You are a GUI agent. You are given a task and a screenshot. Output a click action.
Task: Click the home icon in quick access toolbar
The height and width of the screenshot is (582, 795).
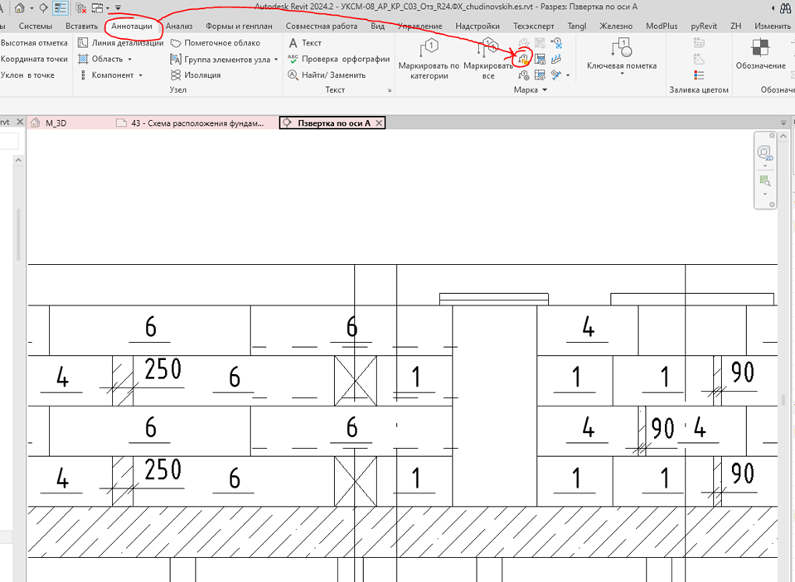click(x=19, y=7)
